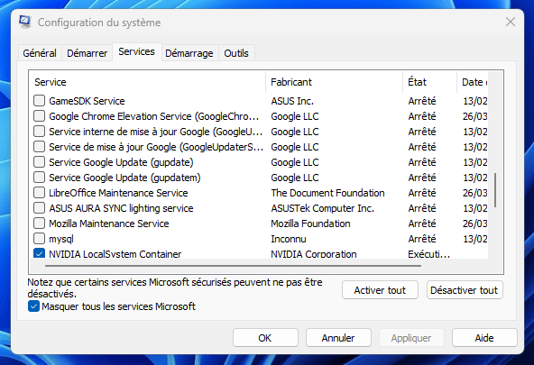This screenshot has width=534, height=365.
Task: Click the vertical scrollbar thumb in services list
Action: (495, 190)
